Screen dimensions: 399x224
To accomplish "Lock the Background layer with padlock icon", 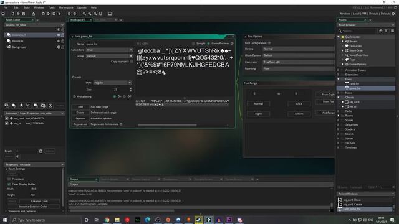I will click(62, 47).
